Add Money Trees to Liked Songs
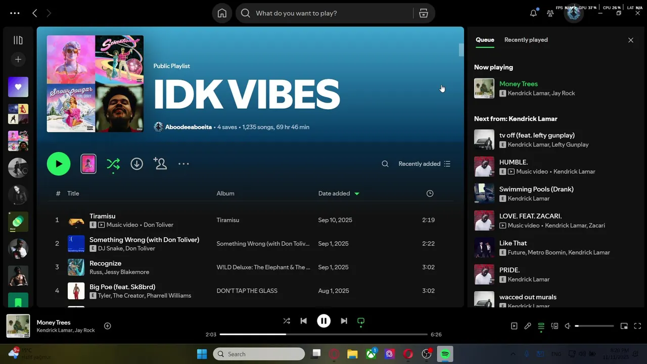 coord(107,326)
